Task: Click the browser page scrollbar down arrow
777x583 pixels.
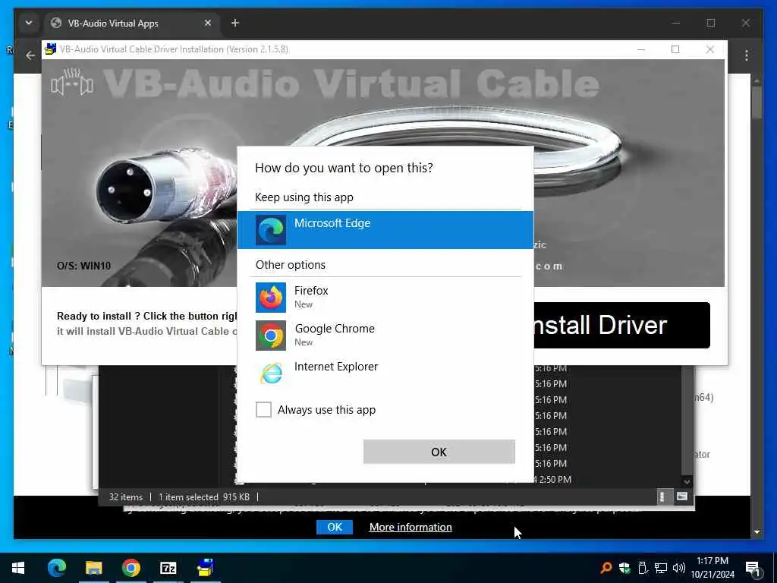Action: [x=757, y=532]
